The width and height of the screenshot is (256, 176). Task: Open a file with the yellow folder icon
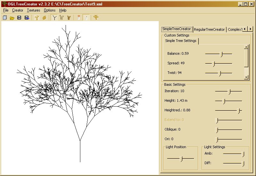(x=12, y=18)
